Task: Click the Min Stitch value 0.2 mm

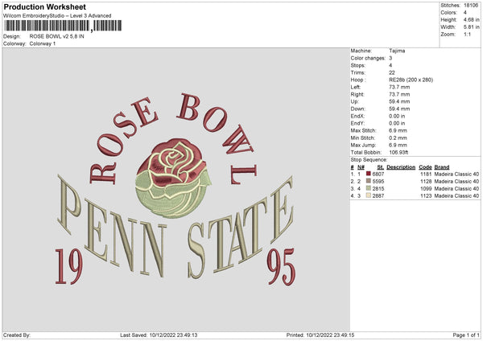Action: coord(398,138)
